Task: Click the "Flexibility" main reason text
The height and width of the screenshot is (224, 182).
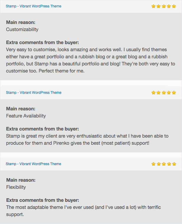Action: (16, 187)
